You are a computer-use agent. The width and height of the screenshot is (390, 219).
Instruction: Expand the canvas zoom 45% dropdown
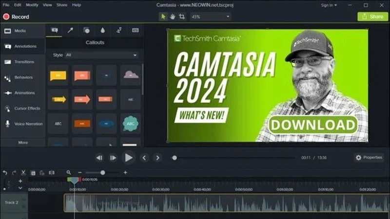[x=210, y=17]
